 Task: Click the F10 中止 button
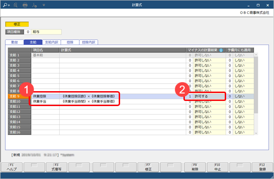pos(217,167)
